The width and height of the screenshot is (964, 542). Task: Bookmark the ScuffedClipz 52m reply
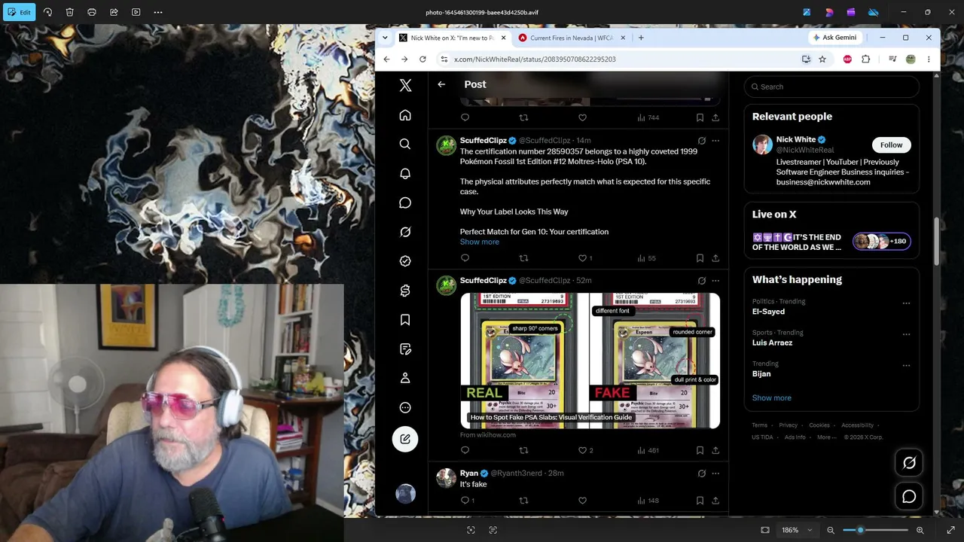click(700, 450)
